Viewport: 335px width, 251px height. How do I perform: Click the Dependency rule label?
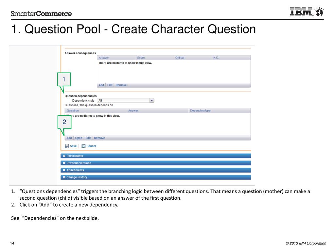coord(83,101)
